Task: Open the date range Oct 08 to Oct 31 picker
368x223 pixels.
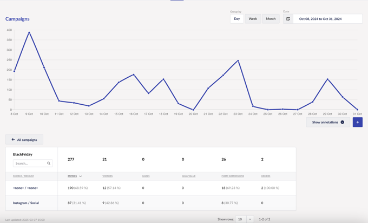Action: (327, 19)
